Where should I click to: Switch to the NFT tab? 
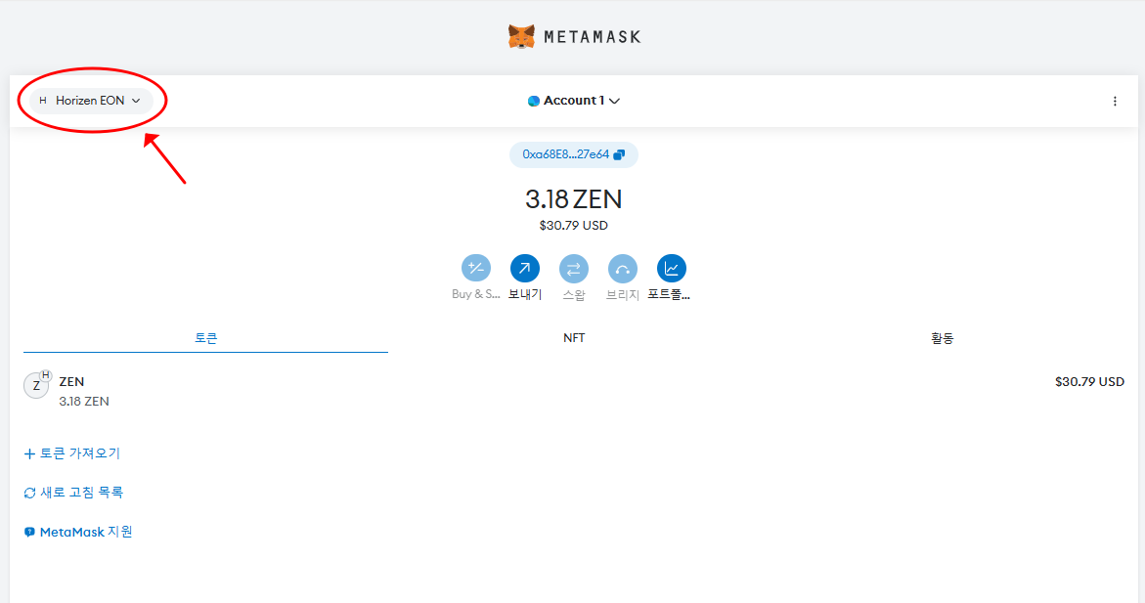(574, 338)
